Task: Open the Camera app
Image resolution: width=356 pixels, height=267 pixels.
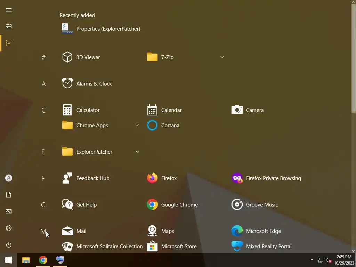Action: pyautogui.click(x=248, y=110)
